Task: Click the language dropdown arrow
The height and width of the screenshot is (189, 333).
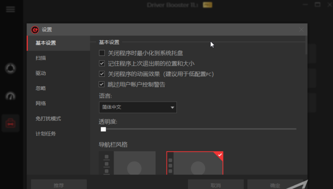Action: (172, 107)
